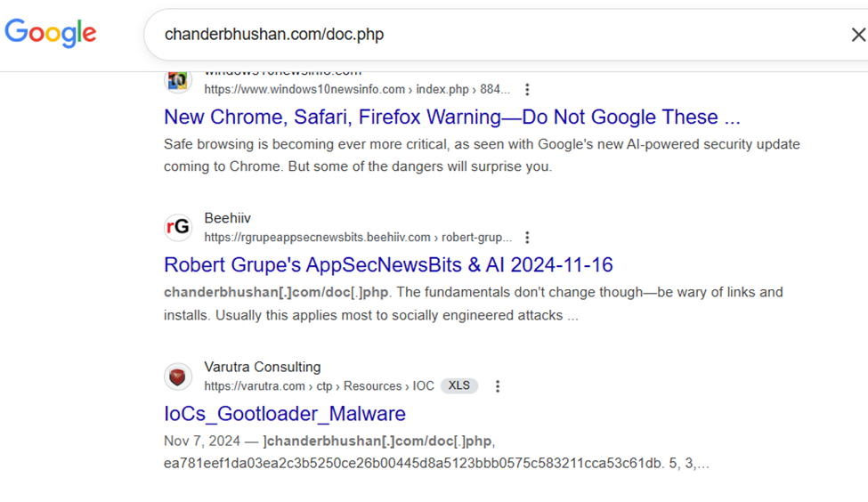The height and width of the screenshot is (502, 868).
Task: Click the varutra.com ctp Resources IOC breadcrumb
Action: pos(319,386)
